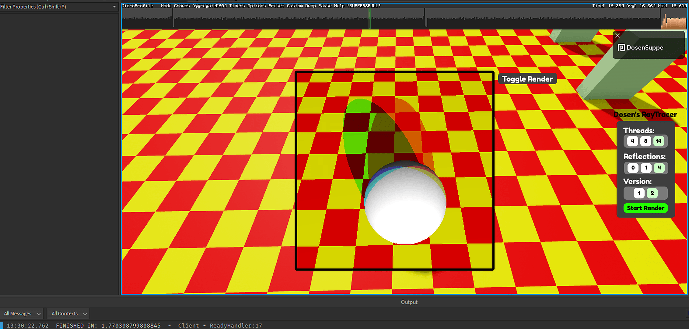Dismiss the DosenSuppe notification with the X
Viewport: 689px width, 329px height.
tap(617, 36)
